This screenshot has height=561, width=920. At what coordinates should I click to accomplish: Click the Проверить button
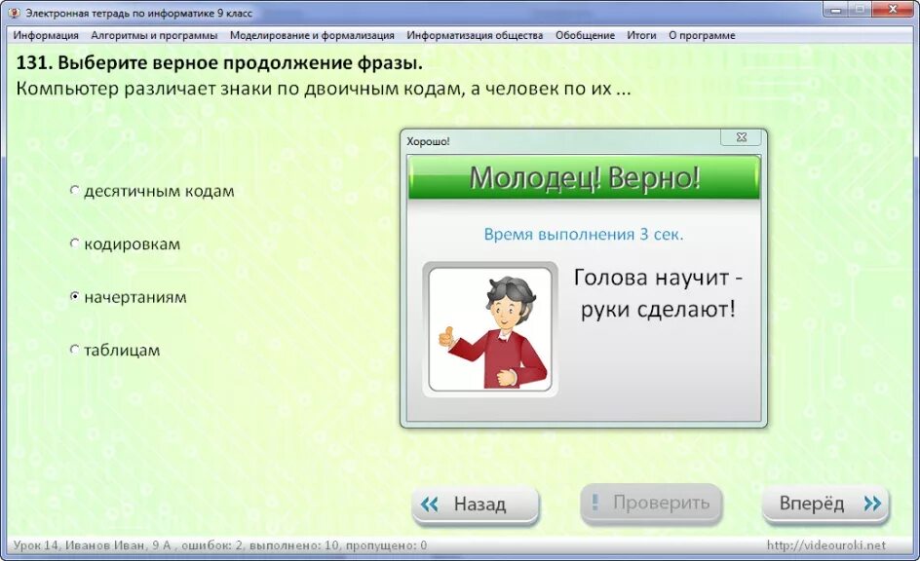[x=651, y=503]
